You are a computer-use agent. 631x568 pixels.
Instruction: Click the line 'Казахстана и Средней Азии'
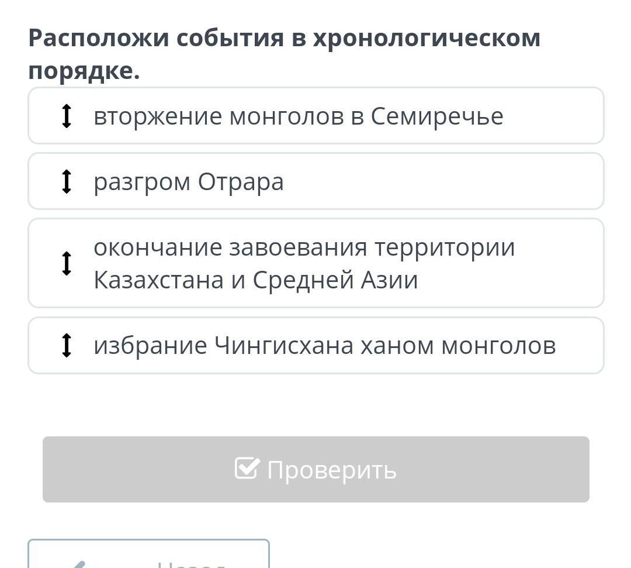pyautogui.click(x=255, y=280)
